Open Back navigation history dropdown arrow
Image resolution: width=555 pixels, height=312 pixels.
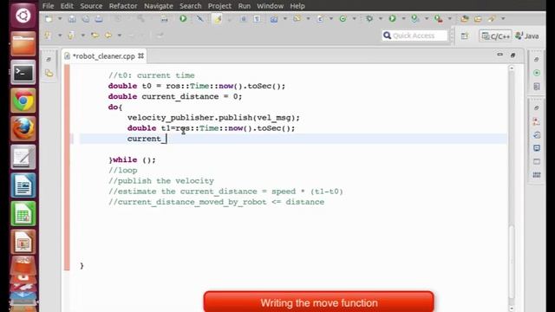120,36
